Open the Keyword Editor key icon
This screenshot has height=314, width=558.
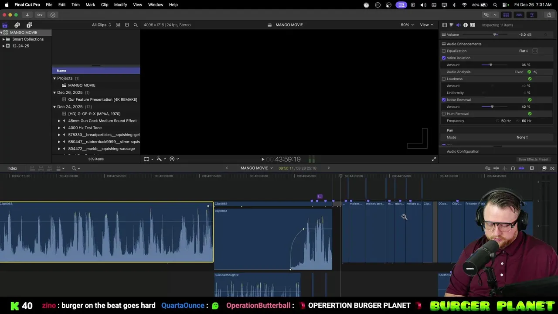[x=40, y=15]
